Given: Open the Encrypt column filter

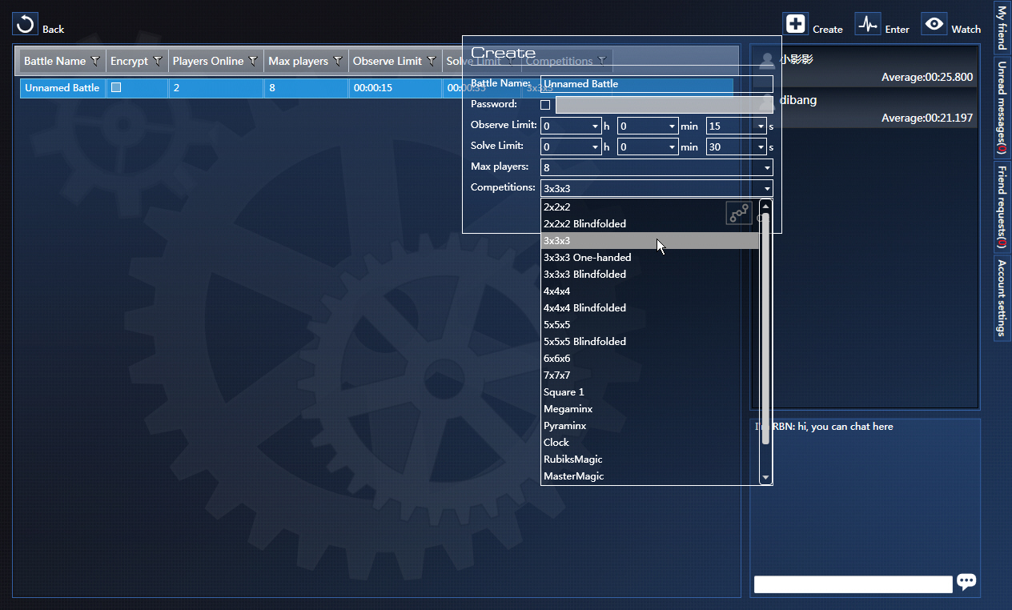Looking at the screenshot, I should (x=158, y=61).
